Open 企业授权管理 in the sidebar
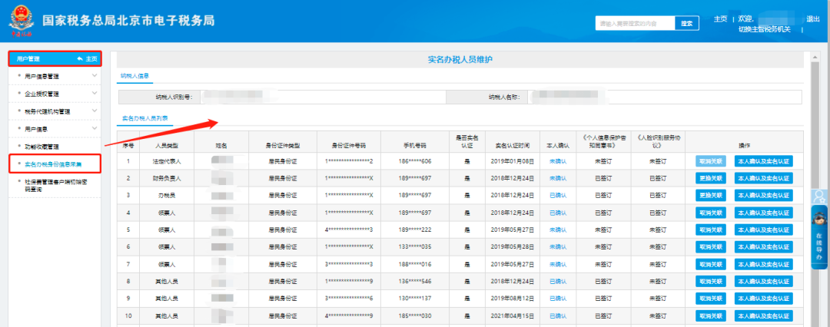 tap(41, 94)
